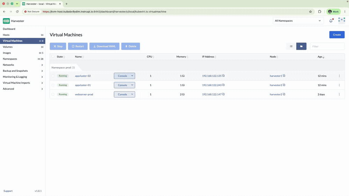Image resolution: width=349 pixels, height=196 pixels.
Task: Open the webserver-prod VM link
Action: pyautogui.click(x=84, y=95)
